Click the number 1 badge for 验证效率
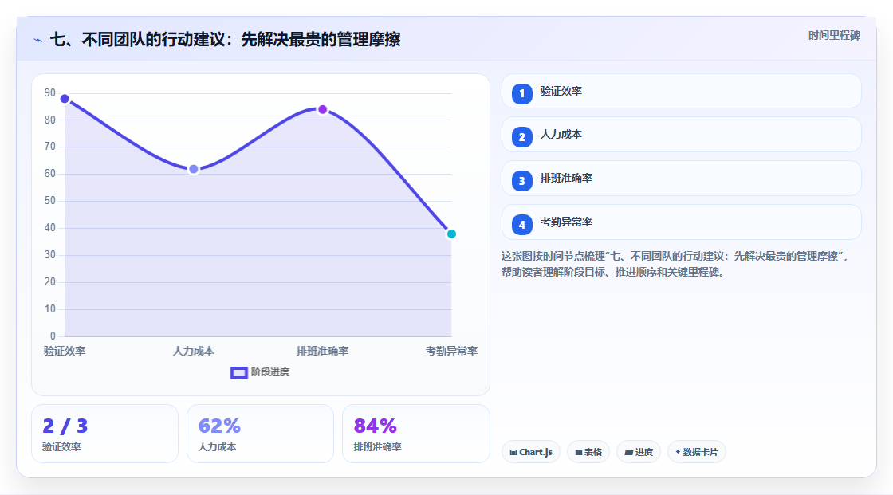This screenshot has width=893, height=495. pyautogui.click(x=521, y=93)
